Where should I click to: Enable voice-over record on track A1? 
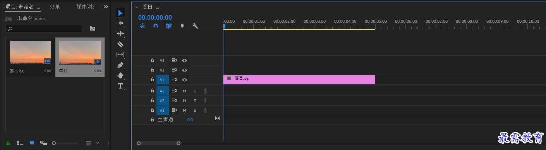206,91
